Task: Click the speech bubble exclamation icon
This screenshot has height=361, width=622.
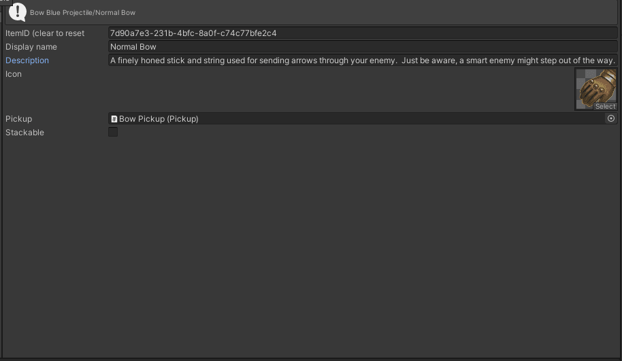Action: pos(18,12)
